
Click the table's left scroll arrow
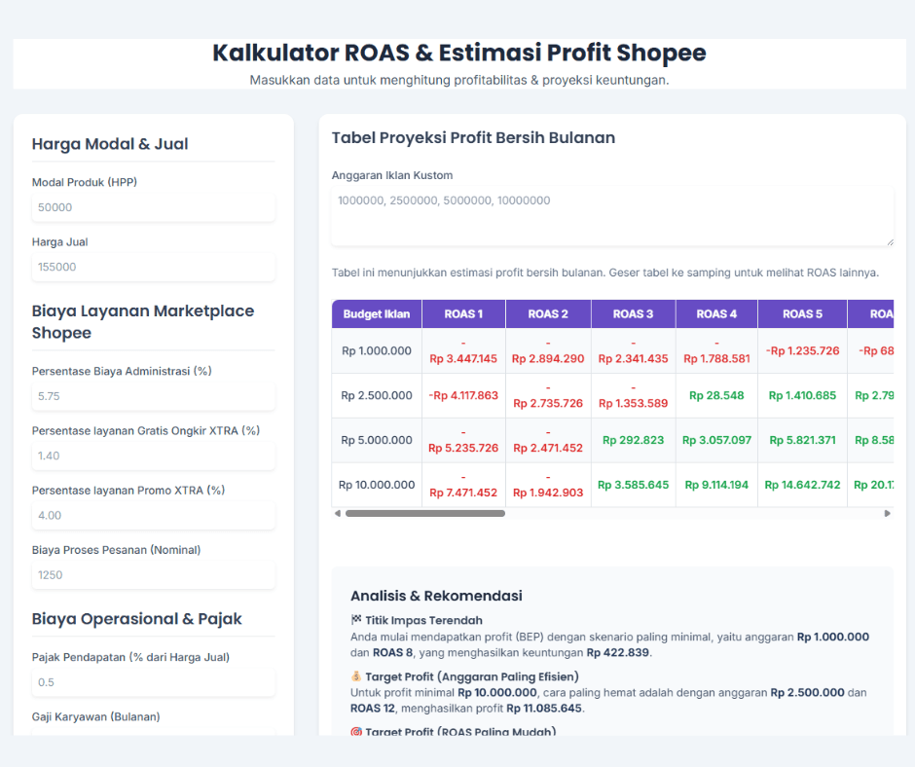[337, 514]
